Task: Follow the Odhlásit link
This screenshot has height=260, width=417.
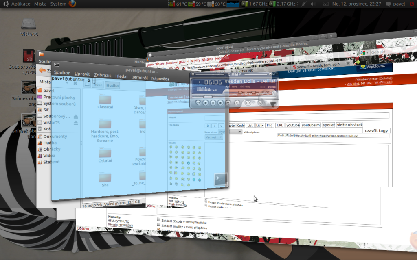Action: (x=386, y=78)
